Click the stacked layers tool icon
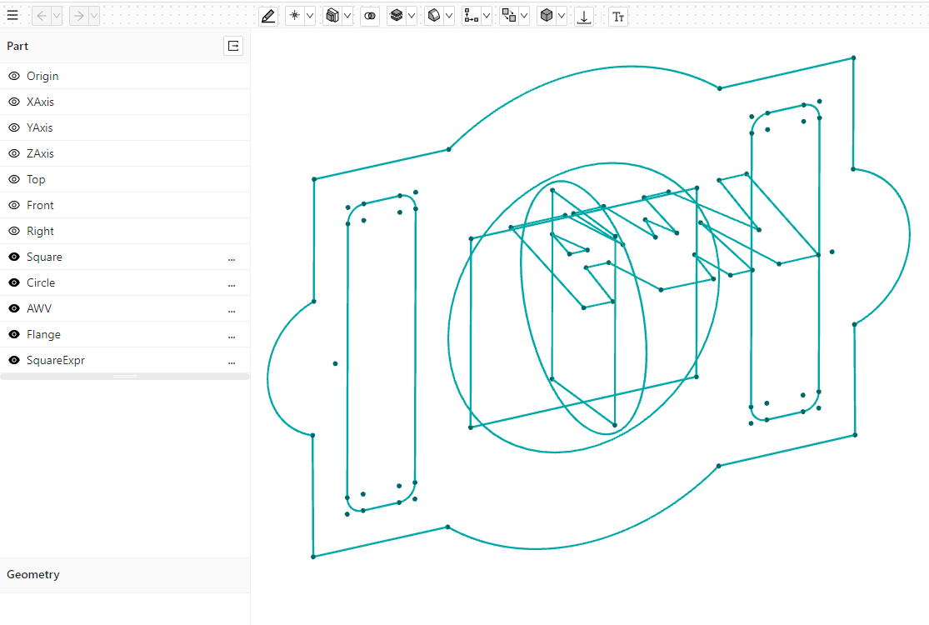929x625 pixels. click(x=397, y=16)
